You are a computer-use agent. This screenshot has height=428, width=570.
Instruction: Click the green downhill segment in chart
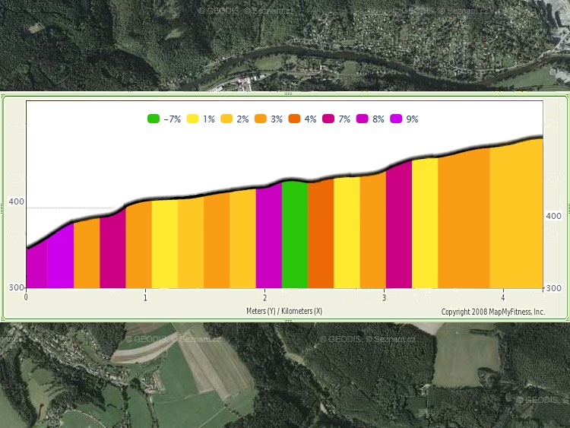click(295, 236)
